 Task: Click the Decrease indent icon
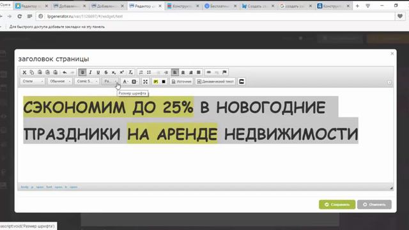(158, 72)
